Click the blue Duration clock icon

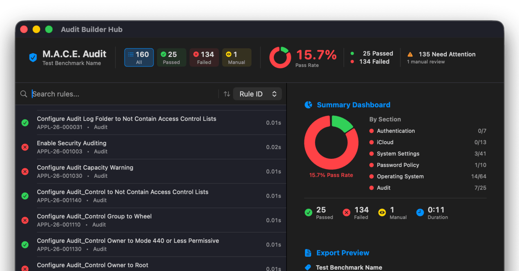point(420,213)
